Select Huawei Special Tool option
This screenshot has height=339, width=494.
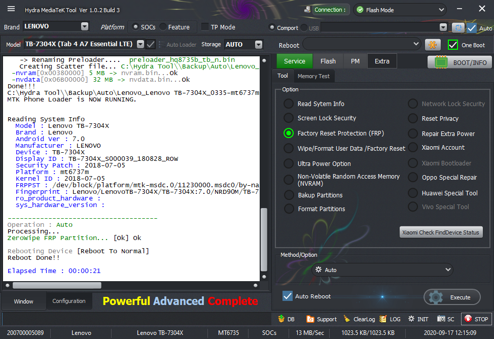click(x=413, y=193)
